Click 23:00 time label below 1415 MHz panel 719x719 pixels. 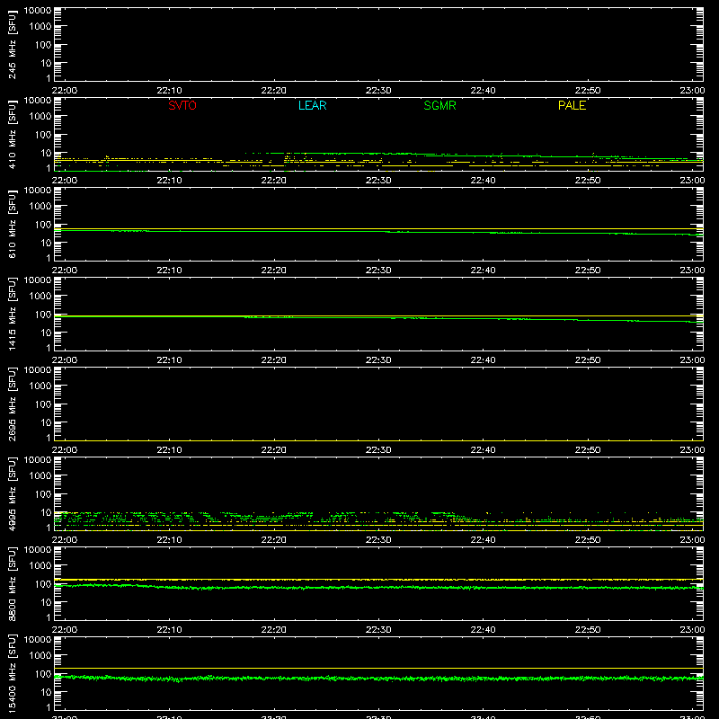pos(692,360)
